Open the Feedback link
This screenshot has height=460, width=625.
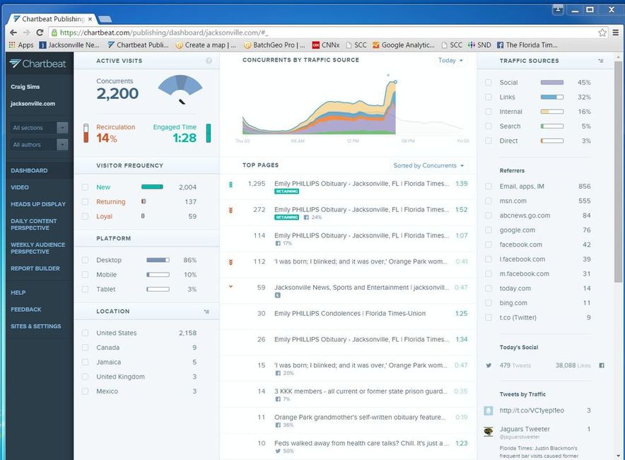click(x=26, y=309)
